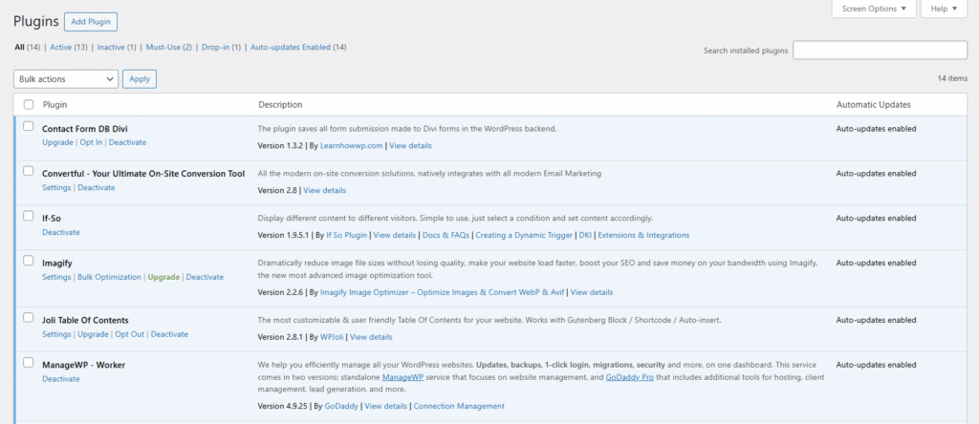The width and height of the screenshot is (979, 424).
Task: Check the Imagify plugin checkbox
Action: 28,261
